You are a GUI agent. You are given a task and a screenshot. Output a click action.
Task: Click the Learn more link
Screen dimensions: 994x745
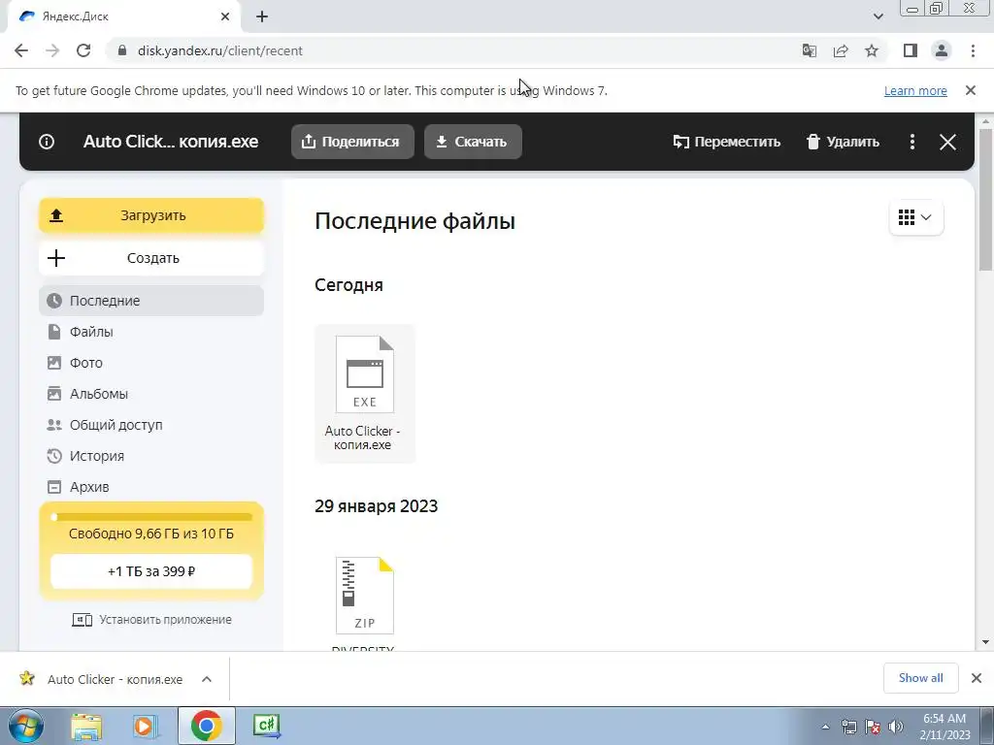tap(915, 90)
